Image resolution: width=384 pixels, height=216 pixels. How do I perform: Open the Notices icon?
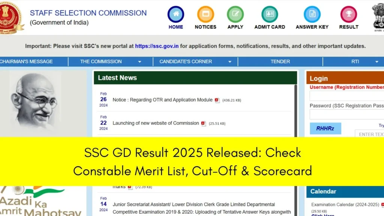205,14
